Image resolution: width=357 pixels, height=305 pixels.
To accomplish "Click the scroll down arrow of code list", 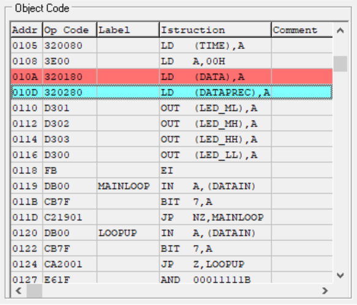I will pyautogui.click(x=340, y=276).
